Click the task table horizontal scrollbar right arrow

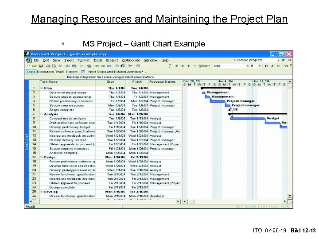click(x=178, y=201)
